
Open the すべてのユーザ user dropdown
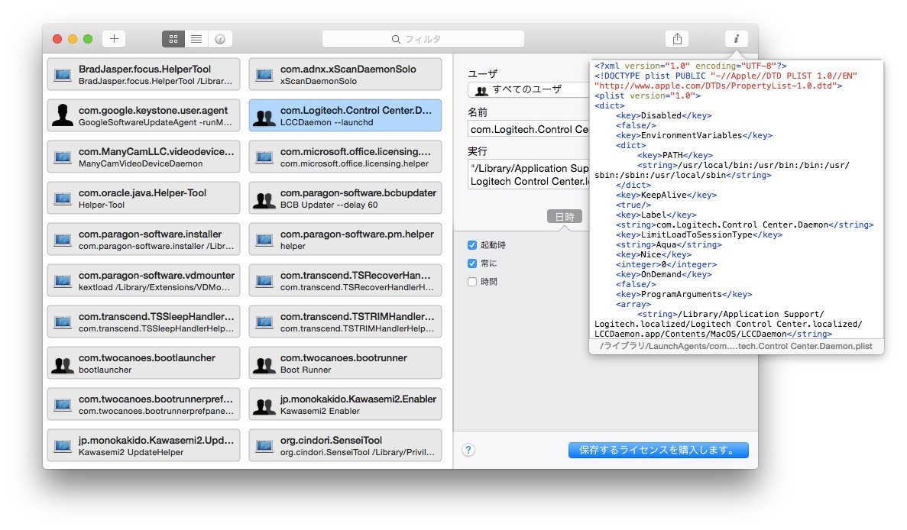(528, 89)
